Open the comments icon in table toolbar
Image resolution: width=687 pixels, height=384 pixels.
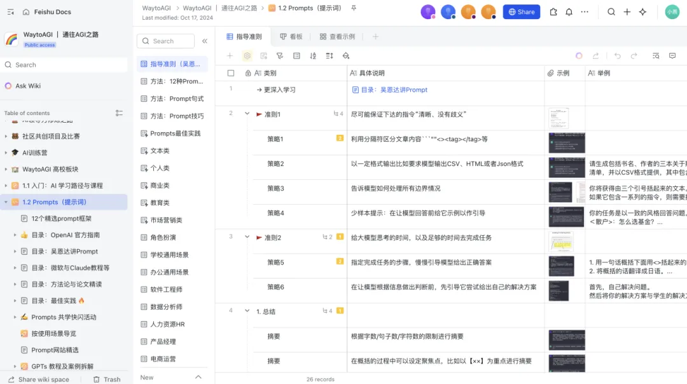672,55
